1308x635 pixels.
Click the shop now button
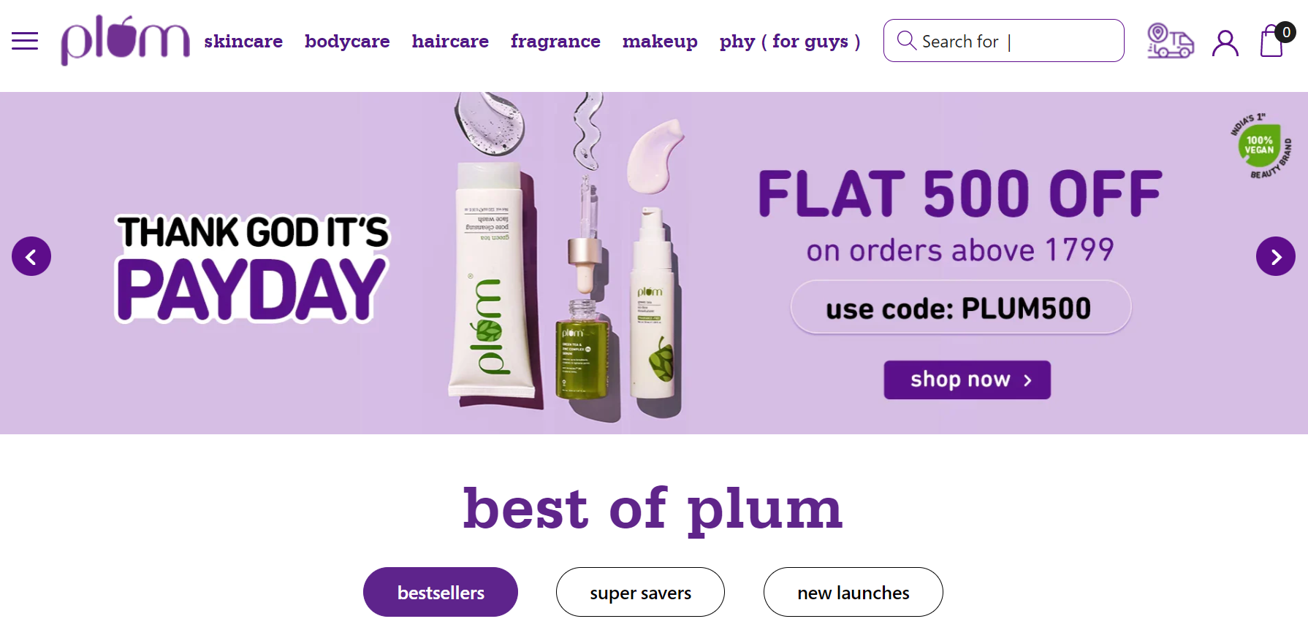click(x=967, y=380)
